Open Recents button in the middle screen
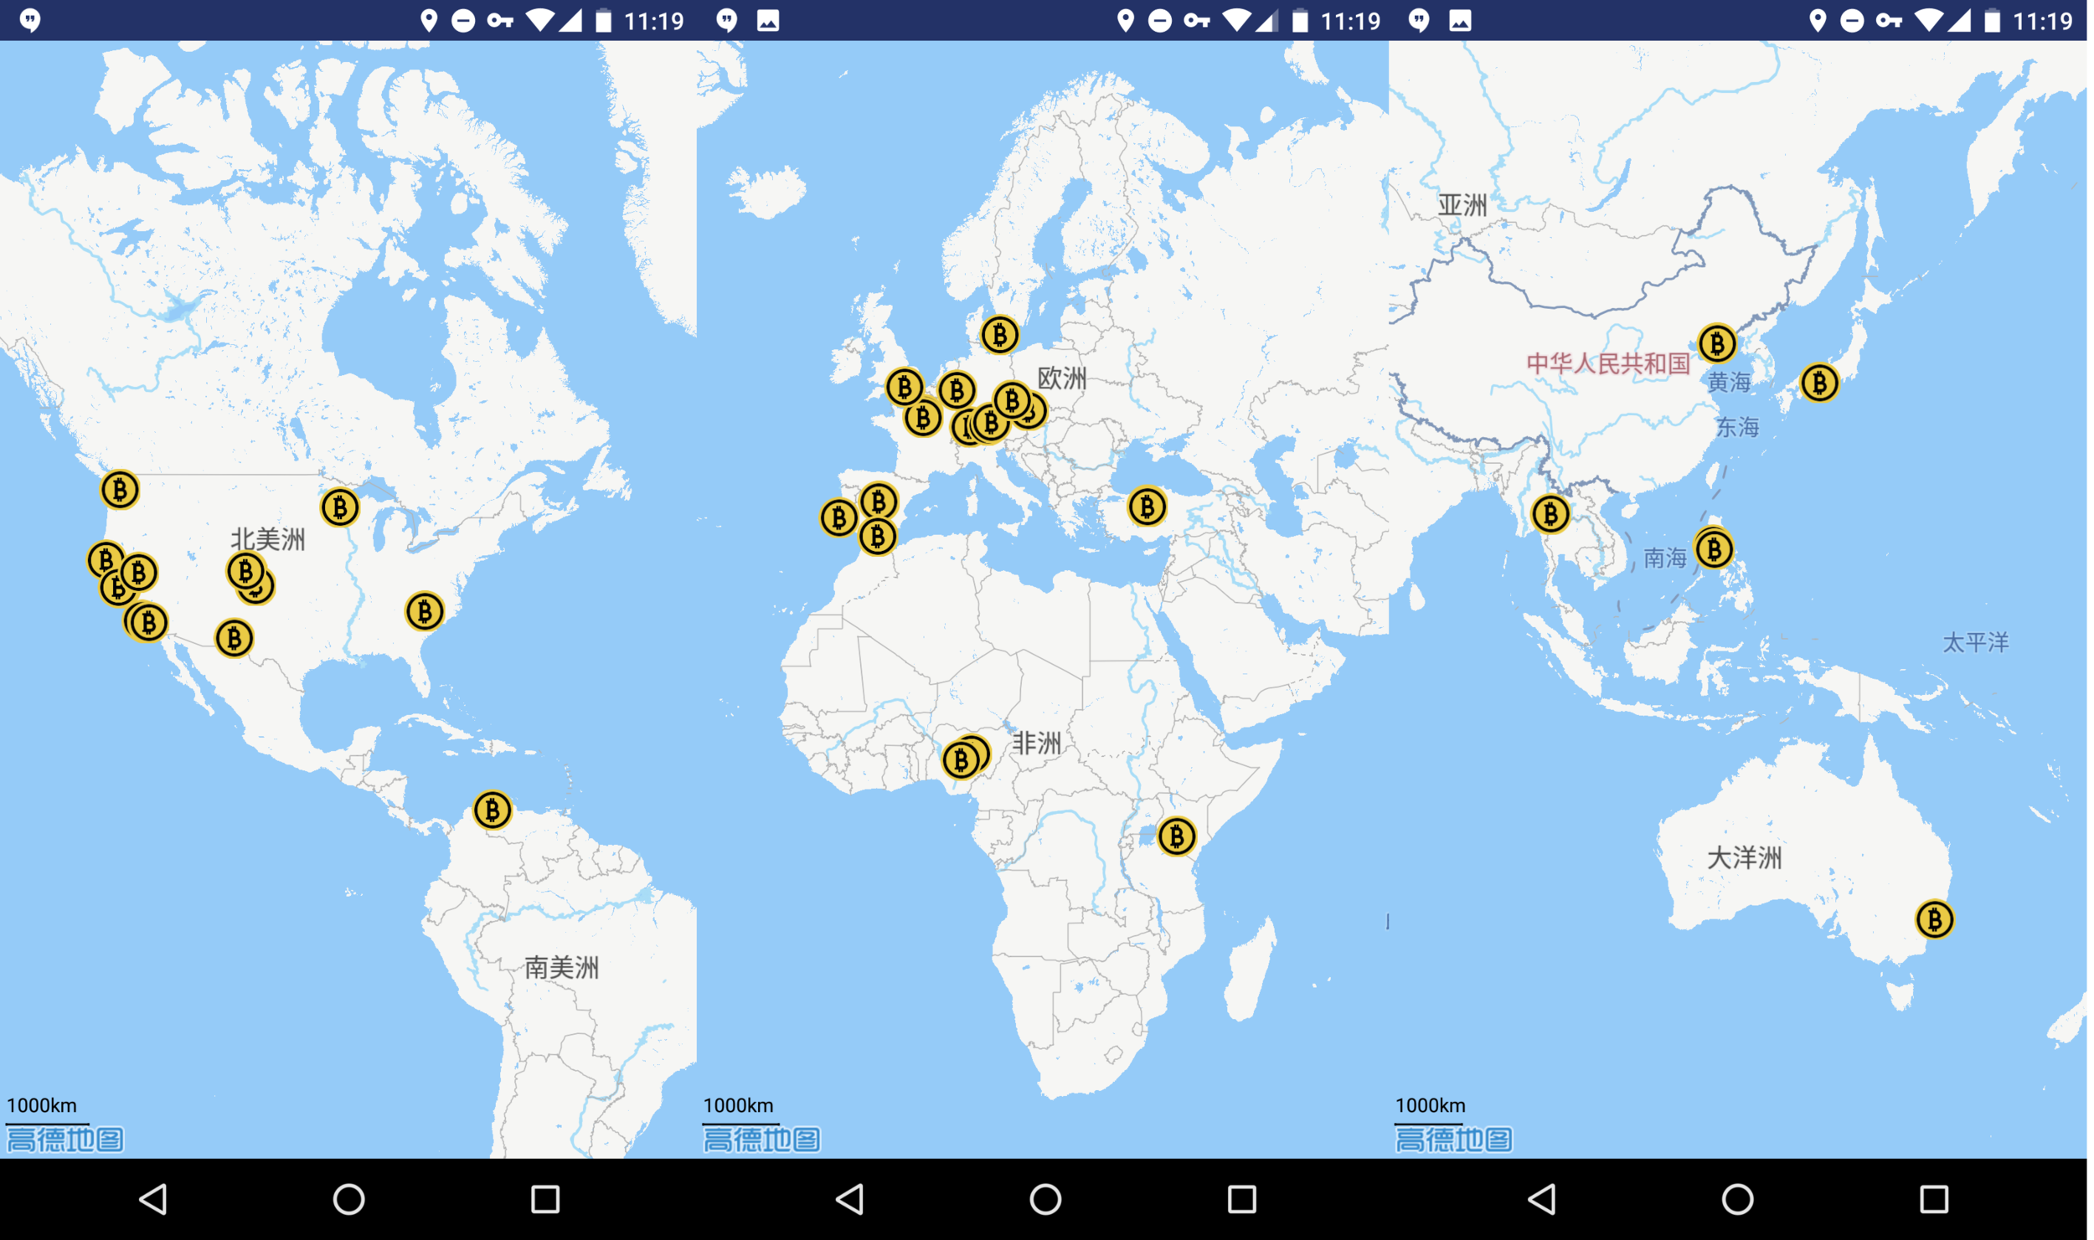Screen dimensions: 2094x1240 1242,1199
